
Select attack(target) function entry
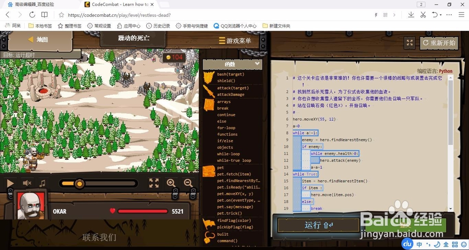click(x=233, y=88)
